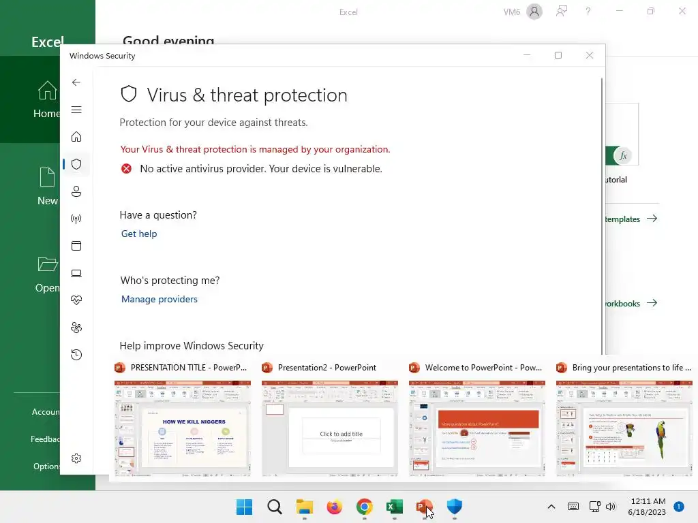Open Windows Start menu
The image size is (698, 523).
pyautogui.click(x=244, y=507)
